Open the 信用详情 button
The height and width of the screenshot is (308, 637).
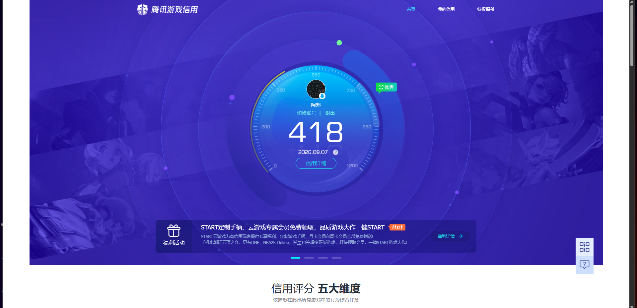coord(316,163)
